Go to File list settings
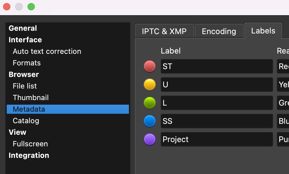This screenshot has height=174, width=289. click(x=25, y=86)
